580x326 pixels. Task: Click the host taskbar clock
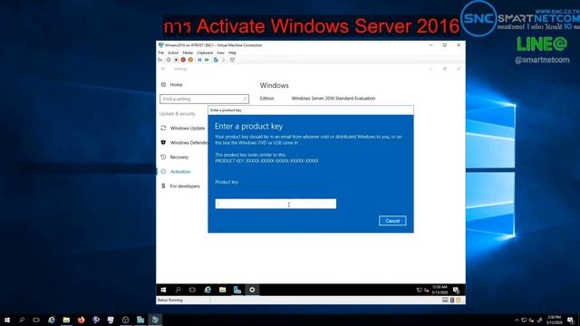click(x=554, y=320)
